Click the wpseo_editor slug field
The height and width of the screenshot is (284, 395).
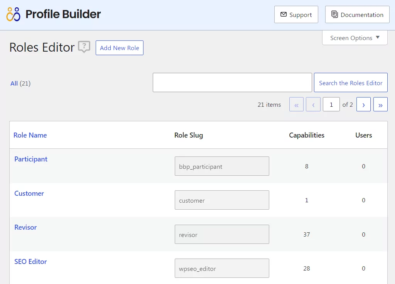222,268
